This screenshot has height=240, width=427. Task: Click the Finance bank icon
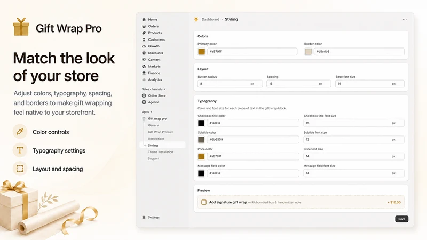(x=144, y=73)
